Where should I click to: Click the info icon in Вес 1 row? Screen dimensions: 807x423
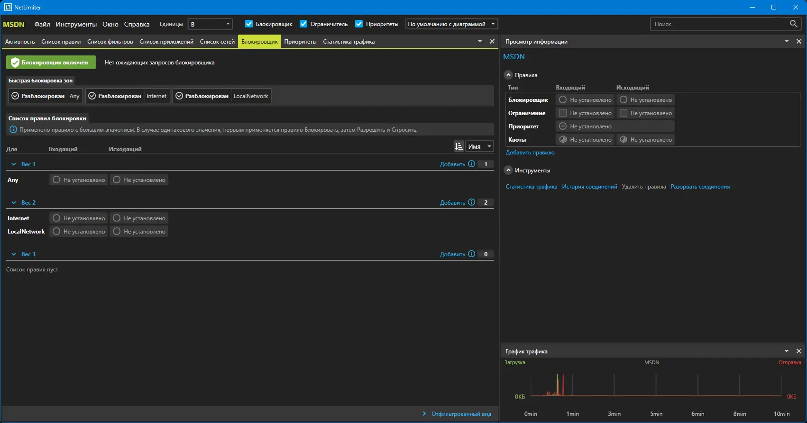point(471,164)
